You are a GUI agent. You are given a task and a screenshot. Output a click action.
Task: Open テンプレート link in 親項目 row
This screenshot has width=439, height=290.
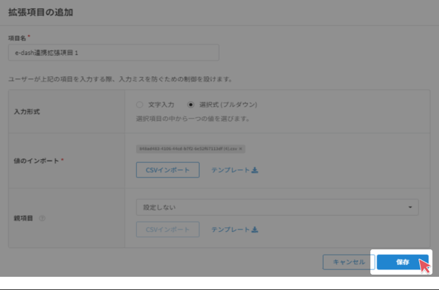click(x=230, y=230)
